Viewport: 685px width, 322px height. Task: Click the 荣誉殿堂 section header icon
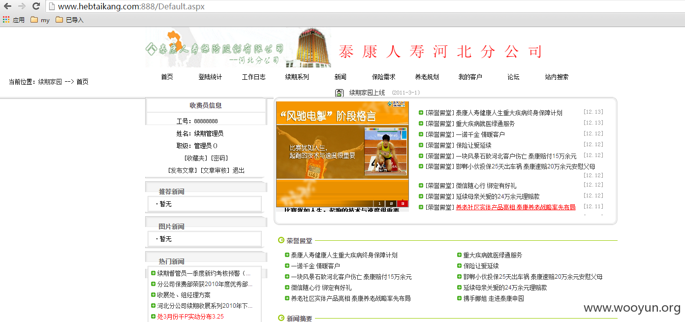(x=281, y=240)
